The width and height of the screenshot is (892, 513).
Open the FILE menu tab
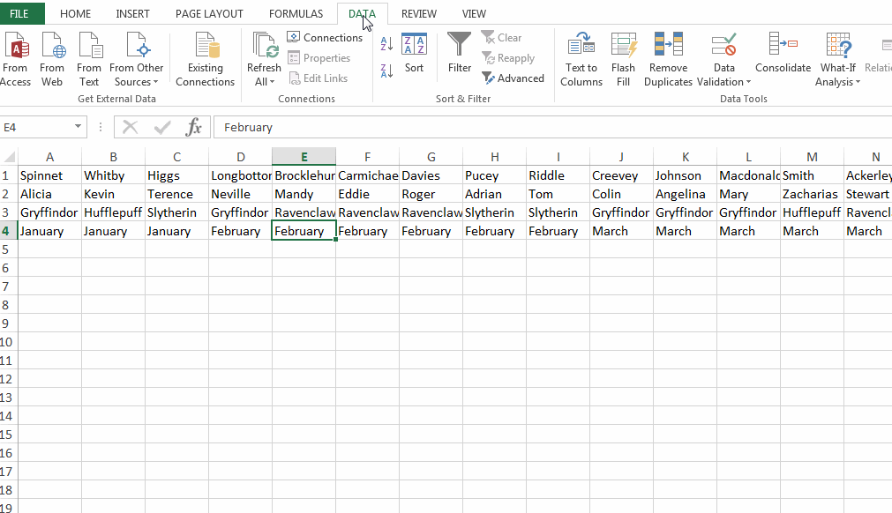click(x=19, y=14)
